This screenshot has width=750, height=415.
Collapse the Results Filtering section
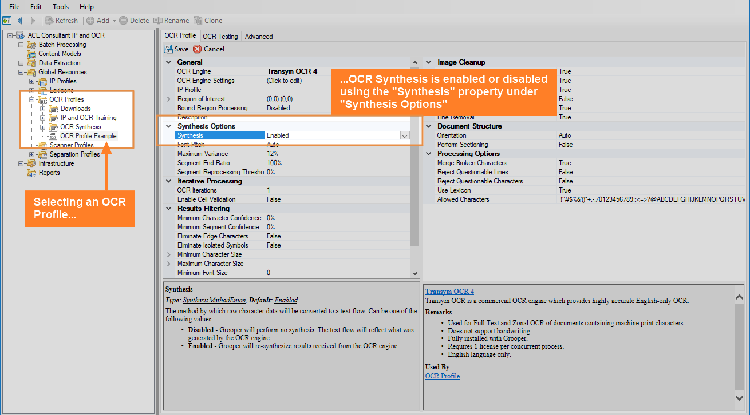[168, 209]
